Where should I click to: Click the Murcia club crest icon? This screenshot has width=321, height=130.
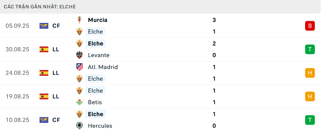pos(79,20)
